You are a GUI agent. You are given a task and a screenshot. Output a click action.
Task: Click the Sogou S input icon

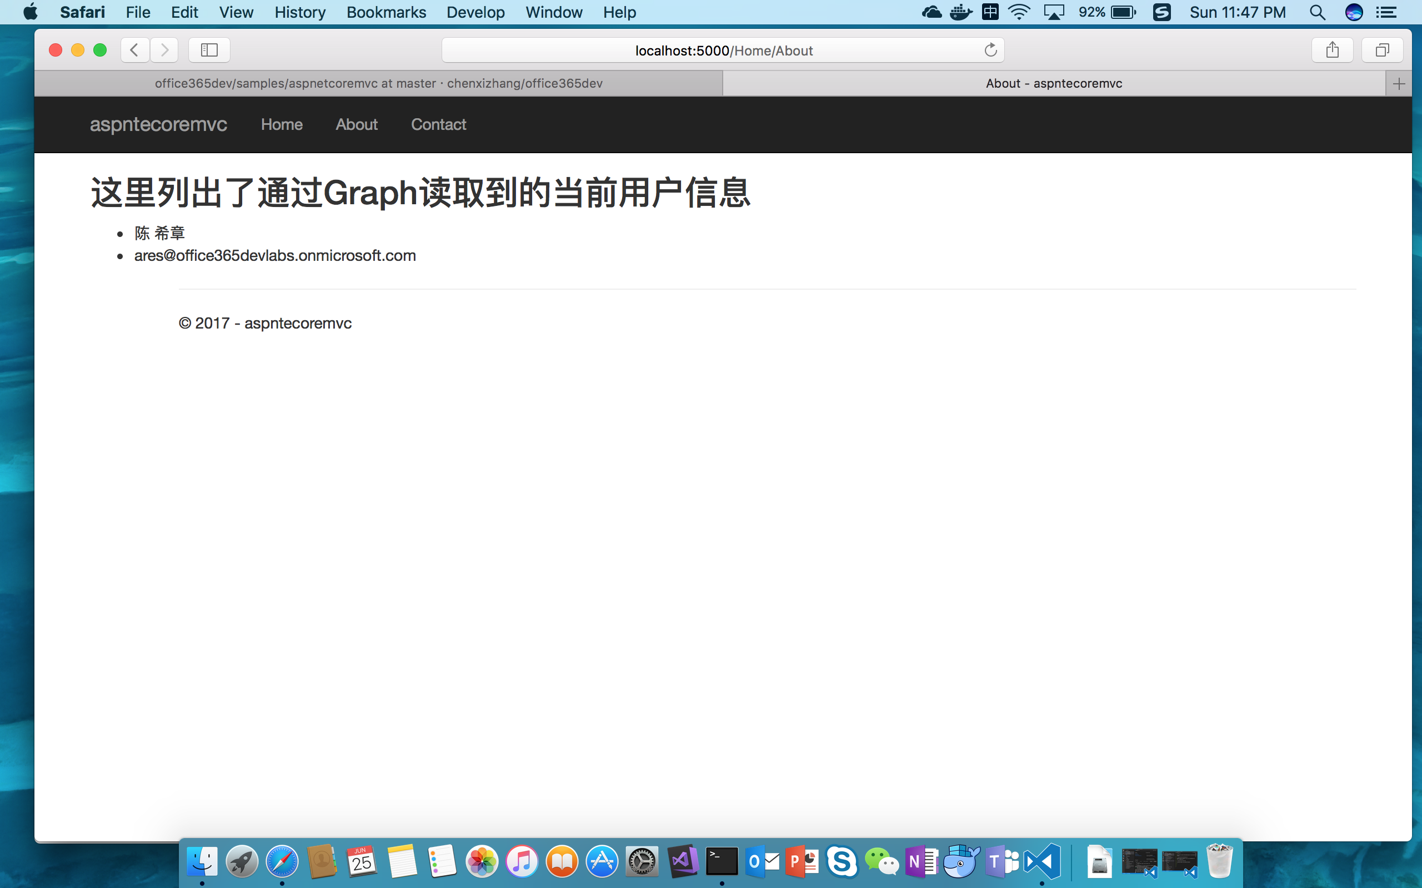tap(1161, 12)
